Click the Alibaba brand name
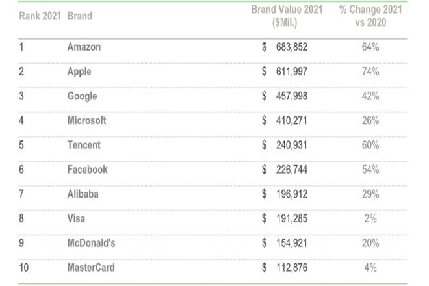The width and height of the screenshot is (429, 286). (83, 194)
